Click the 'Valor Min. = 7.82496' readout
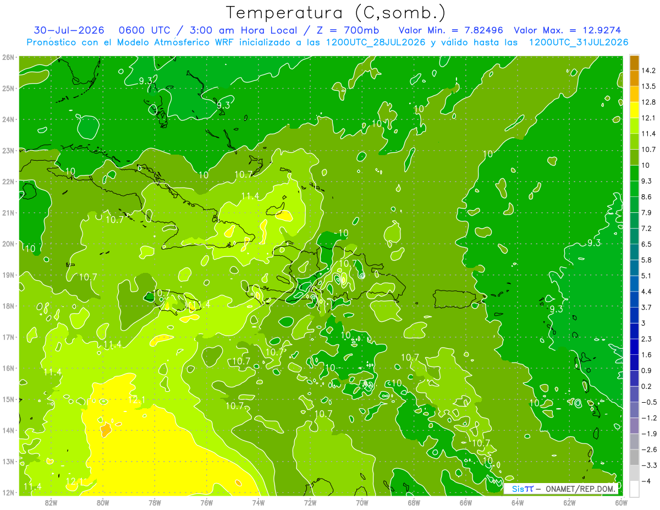The image size is (660, 510). pos(451,30)
